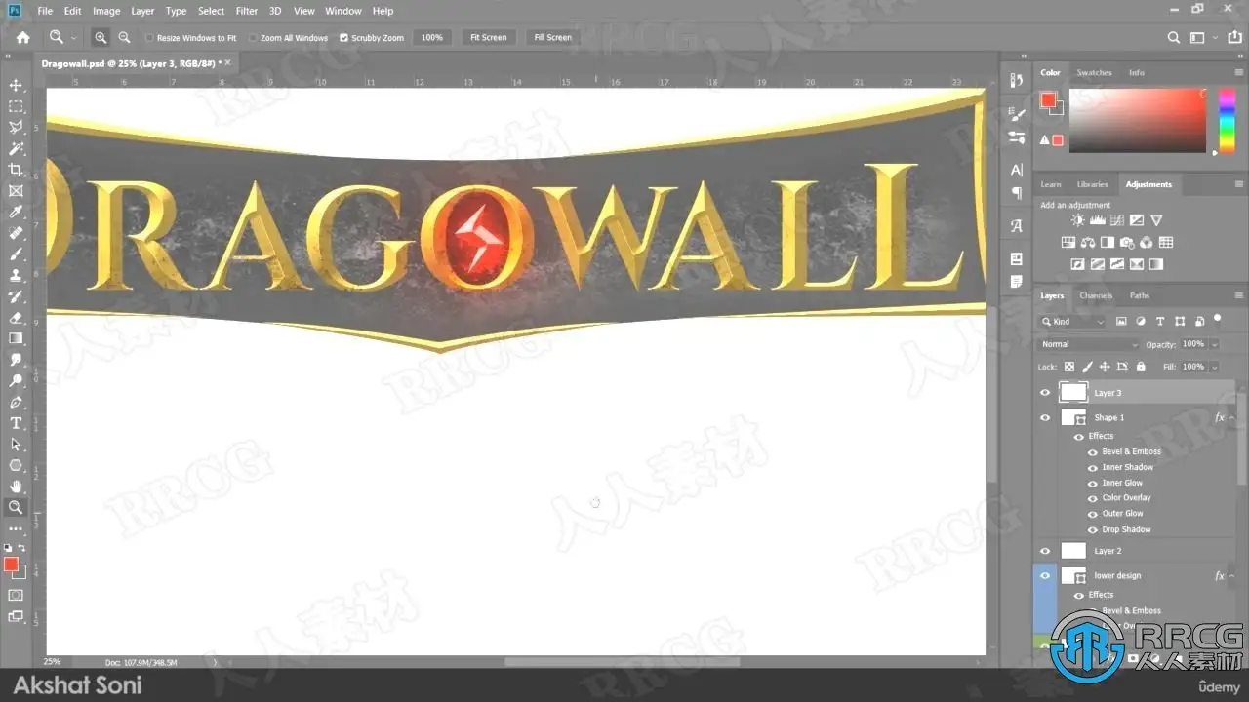Screen dimensions: 1249x702
Task: Select the Path Selection tool
Action: coord(16,444)
